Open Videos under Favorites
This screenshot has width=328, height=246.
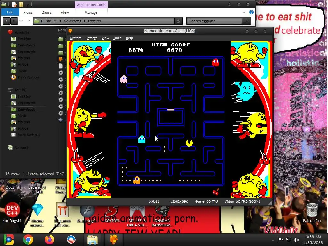click(23, 64)
